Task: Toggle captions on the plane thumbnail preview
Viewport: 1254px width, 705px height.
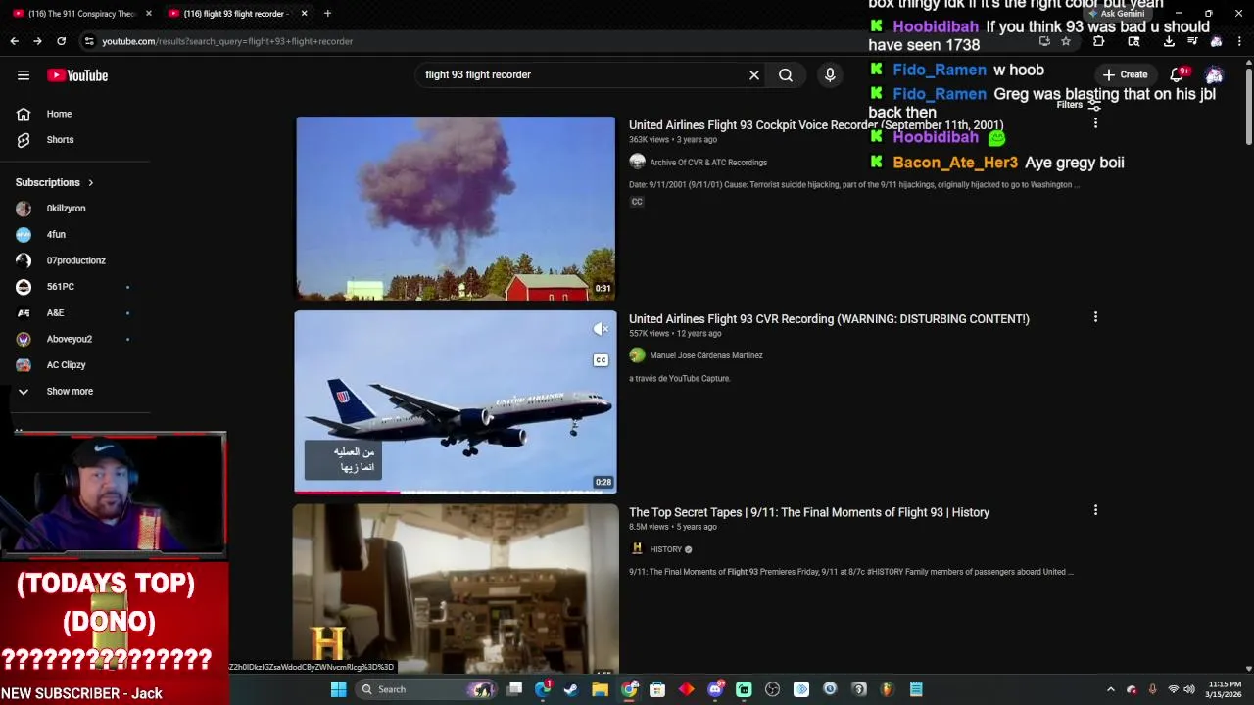Action: tap(601, 360)
